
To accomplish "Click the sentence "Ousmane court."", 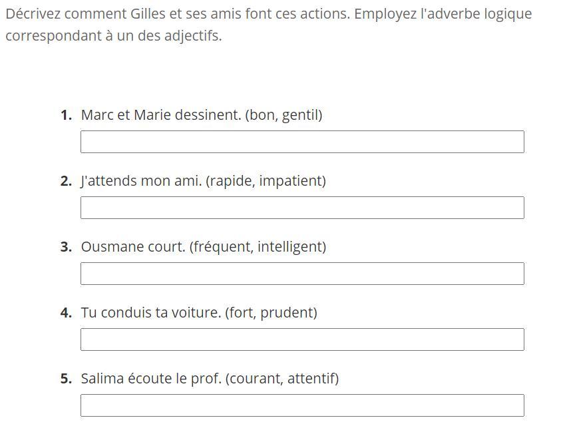I will click(133, 247).
